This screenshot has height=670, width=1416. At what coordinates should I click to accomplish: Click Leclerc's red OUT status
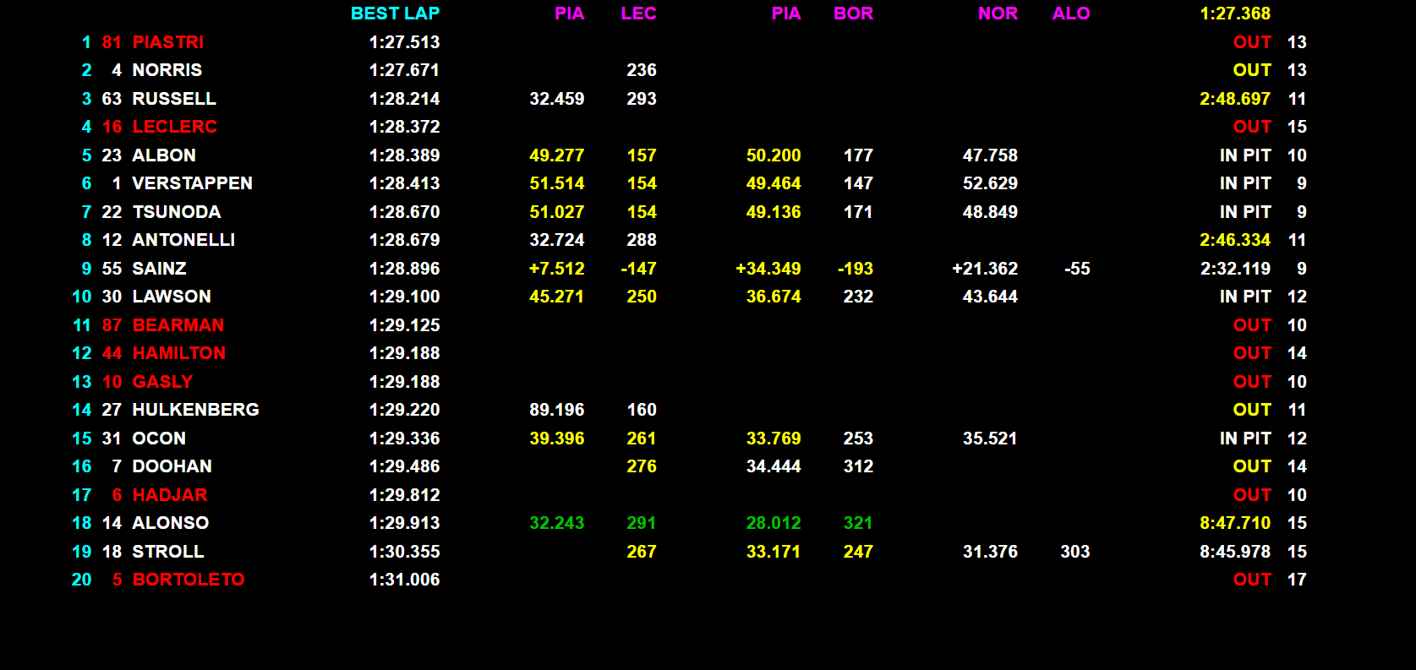click(x=1251, y=127)
